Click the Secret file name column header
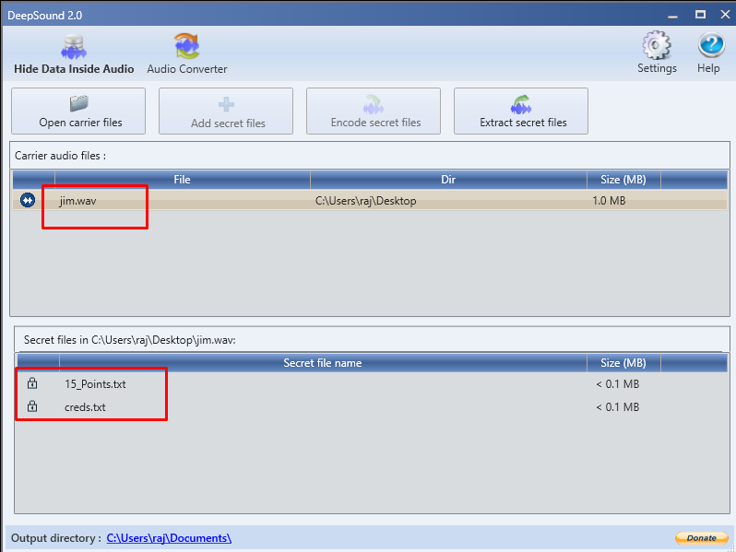Screen dimensions: 736x552 tap(323, 363)
